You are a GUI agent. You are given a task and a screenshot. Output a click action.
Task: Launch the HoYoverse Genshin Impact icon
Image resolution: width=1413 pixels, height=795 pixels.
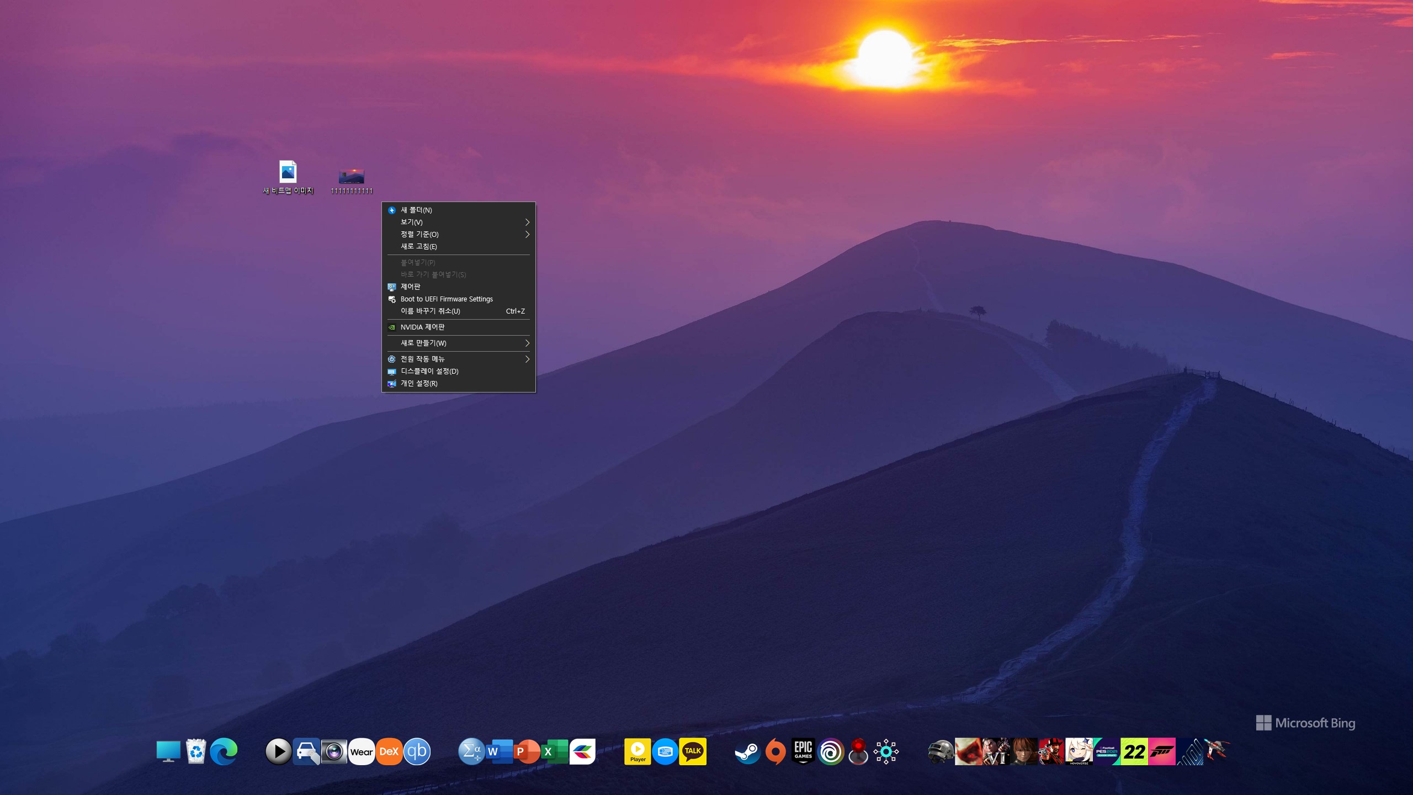click(x=1079, y=751)
